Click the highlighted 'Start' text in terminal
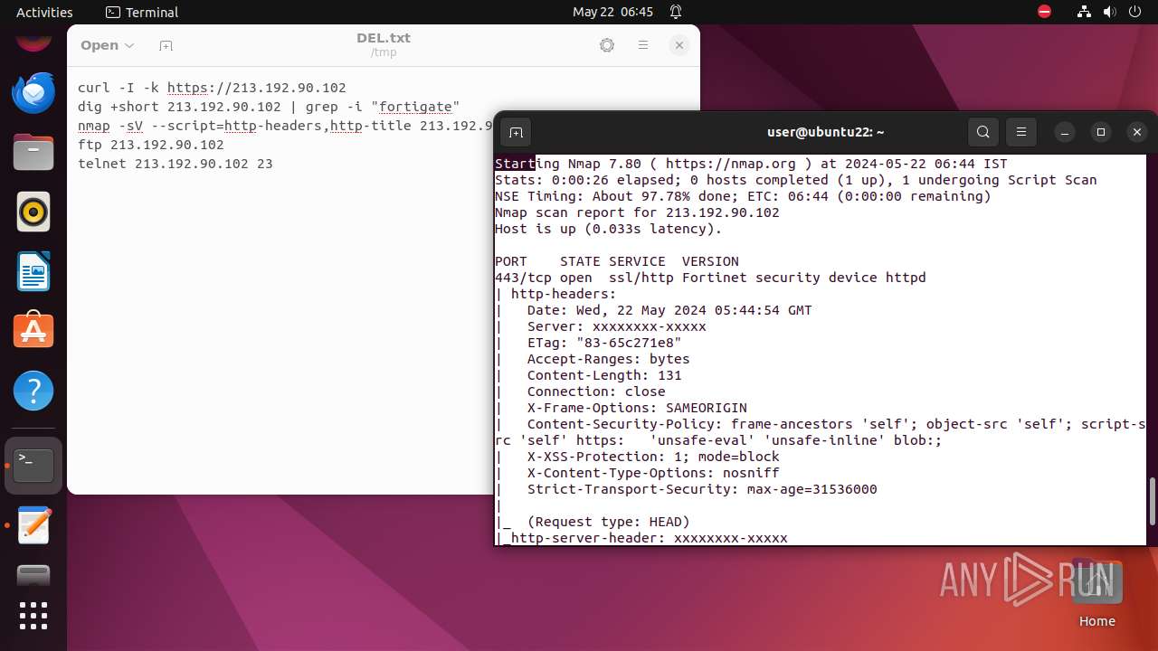1158x651 pixels. [x=515, y=164]
